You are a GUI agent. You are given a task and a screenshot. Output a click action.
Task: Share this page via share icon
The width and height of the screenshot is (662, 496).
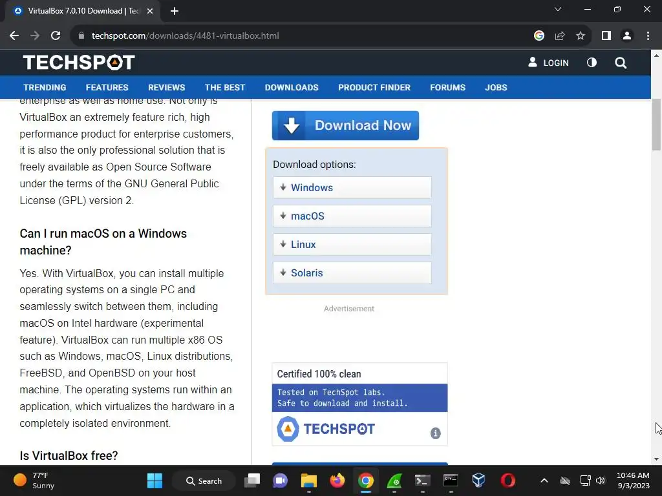tap(560, 36)
